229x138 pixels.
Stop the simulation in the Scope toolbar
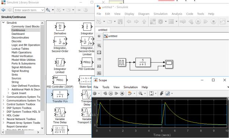(122, 93)
